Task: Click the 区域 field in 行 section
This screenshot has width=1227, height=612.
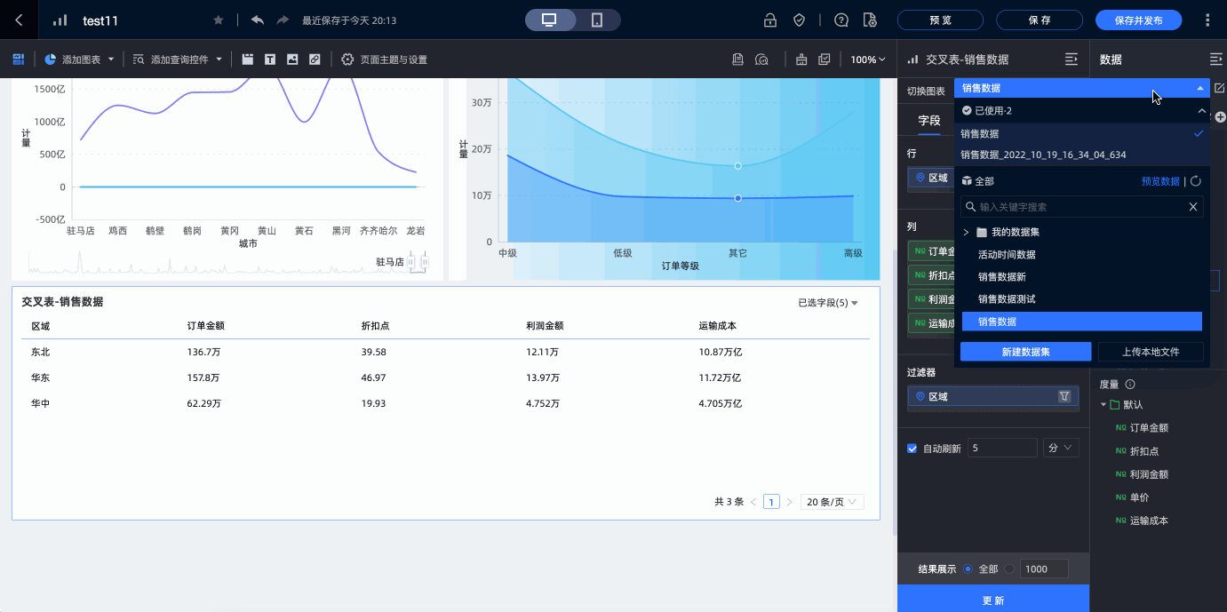Action: 931,178
